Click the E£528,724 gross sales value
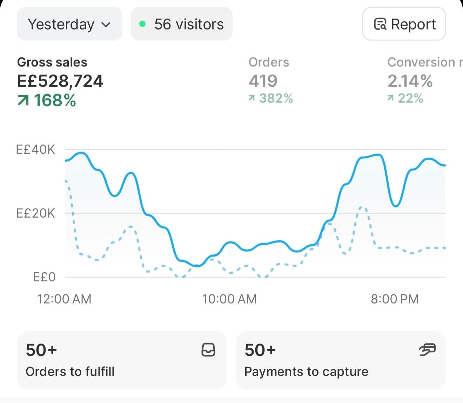 point(60,81)
